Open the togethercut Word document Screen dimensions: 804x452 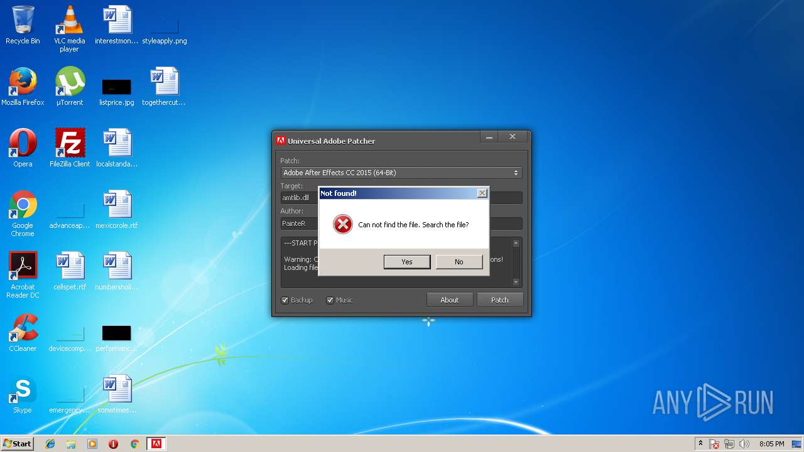tap(164, 87)
